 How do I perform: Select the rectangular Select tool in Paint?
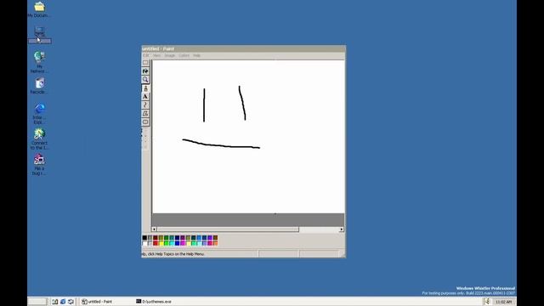tap(145, 63)
